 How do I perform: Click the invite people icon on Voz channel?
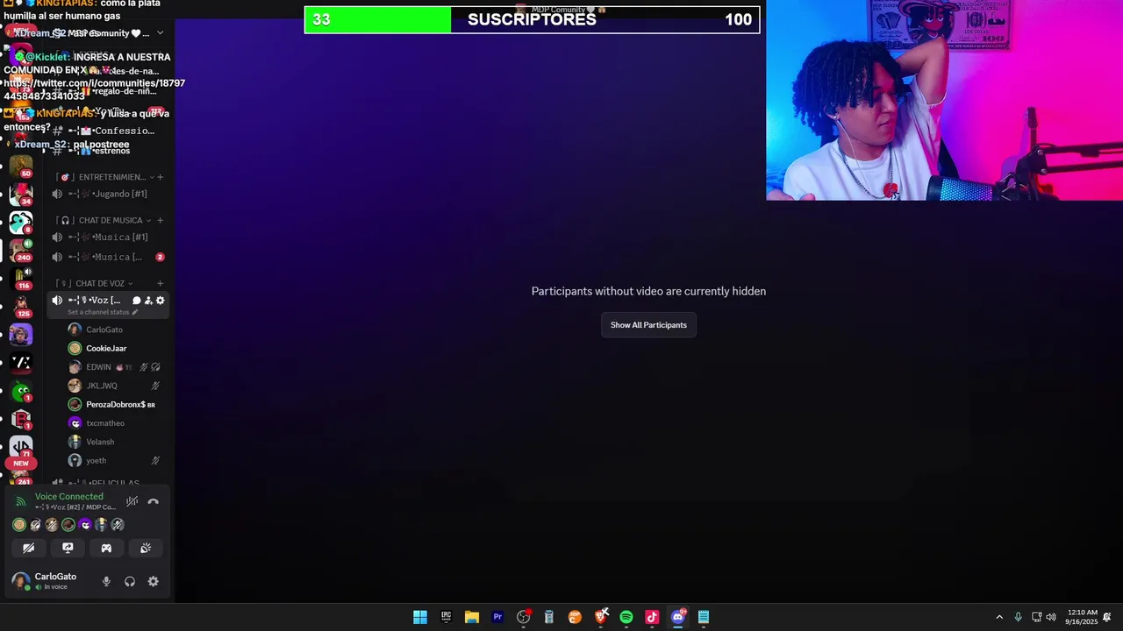148,301
